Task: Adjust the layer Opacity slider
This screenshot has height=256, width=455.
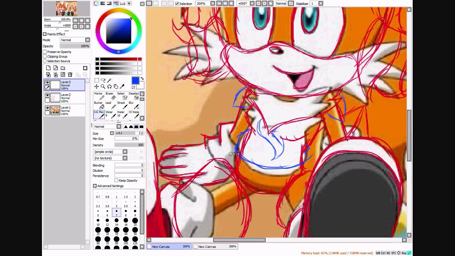Action: point(75,46)
